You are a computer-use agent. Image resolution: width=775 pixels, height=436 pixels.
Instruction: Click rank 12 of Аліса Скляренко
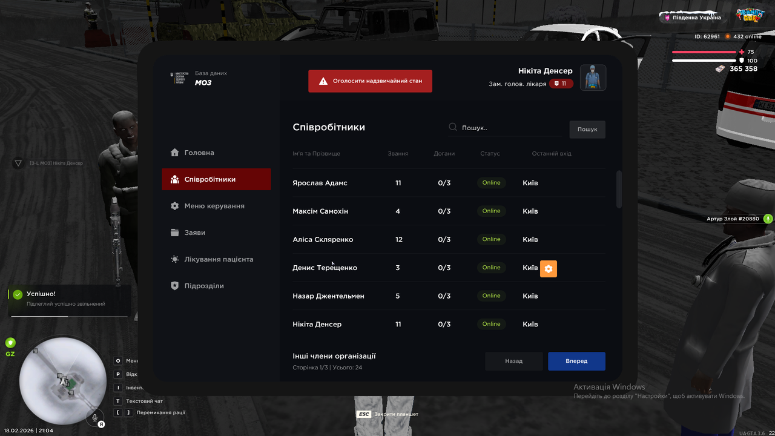point(398,239)
